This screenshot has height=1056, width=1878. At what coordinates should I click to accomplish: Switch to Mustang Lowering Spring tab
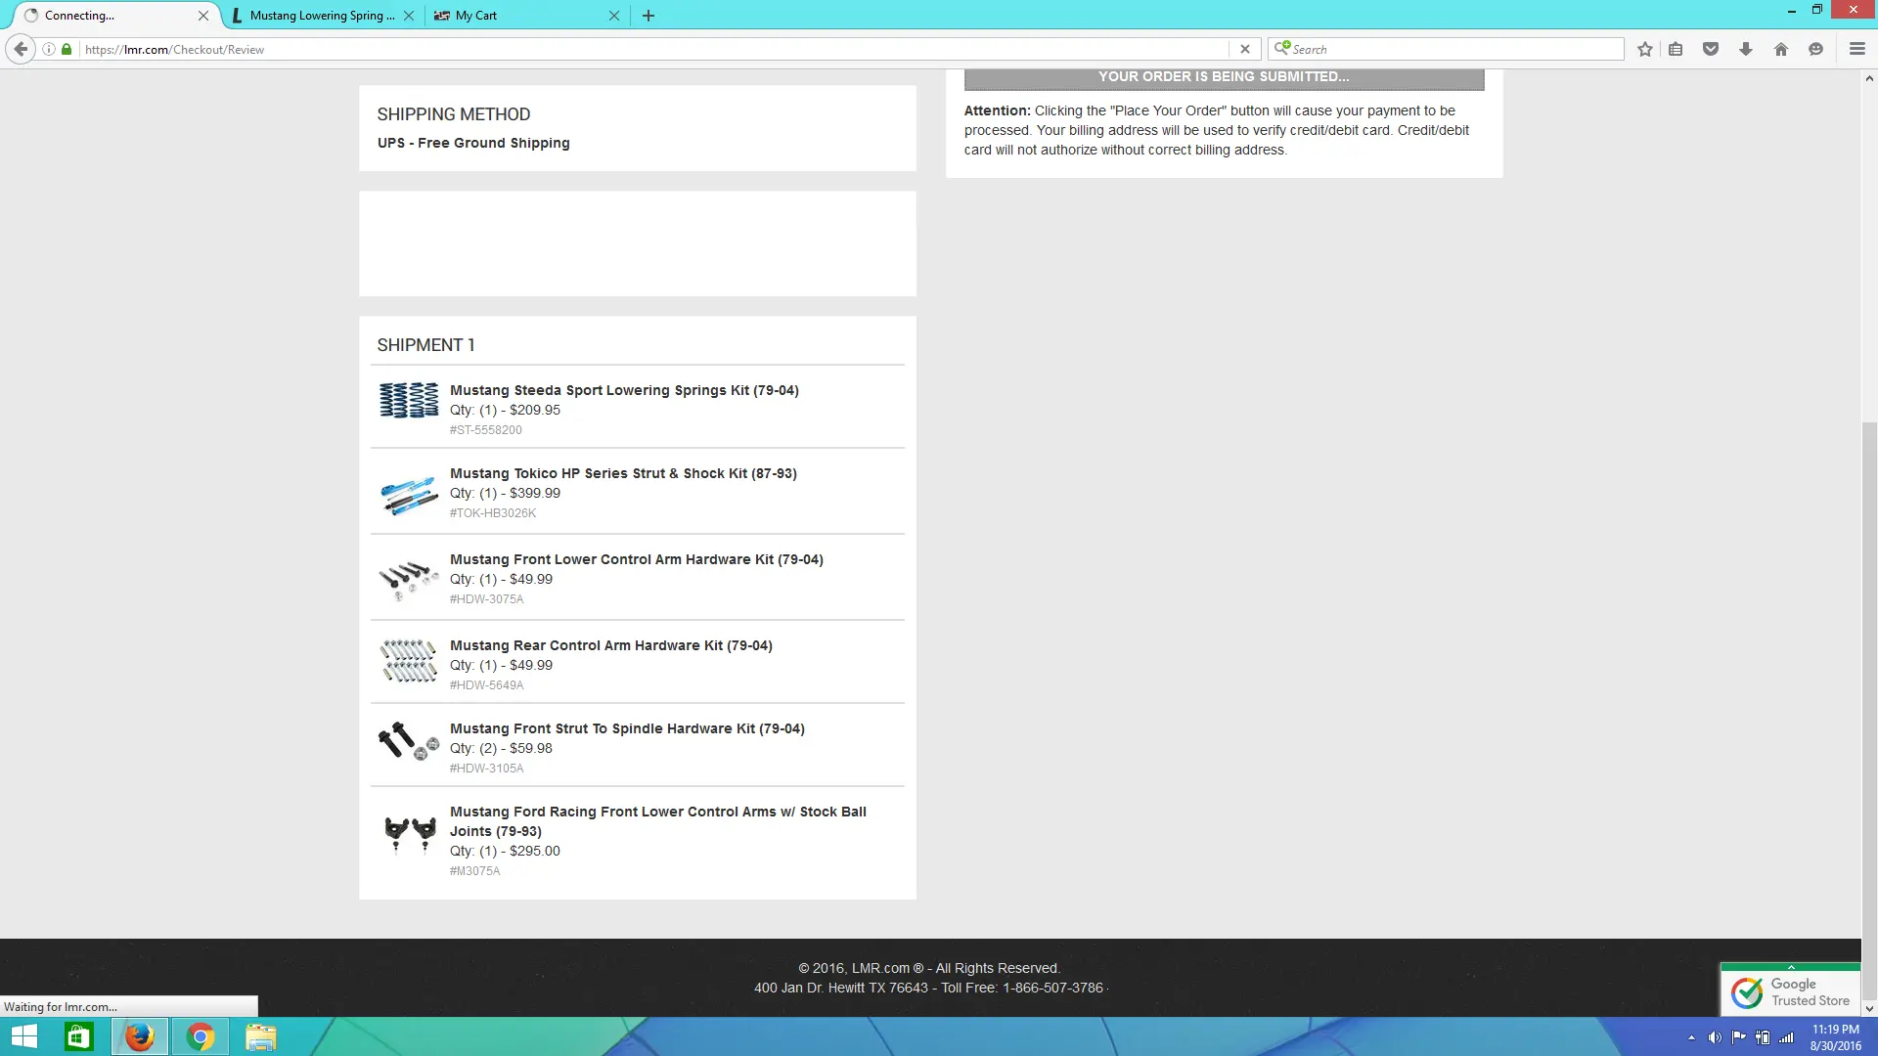pos(321,16)
